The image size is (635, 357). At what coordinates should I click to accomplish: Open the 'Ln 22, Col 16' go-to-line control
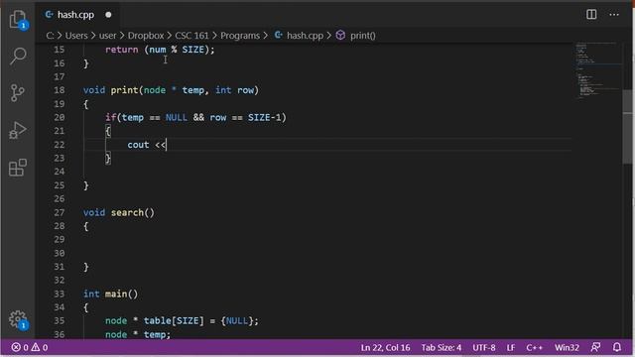pos(385,348)
